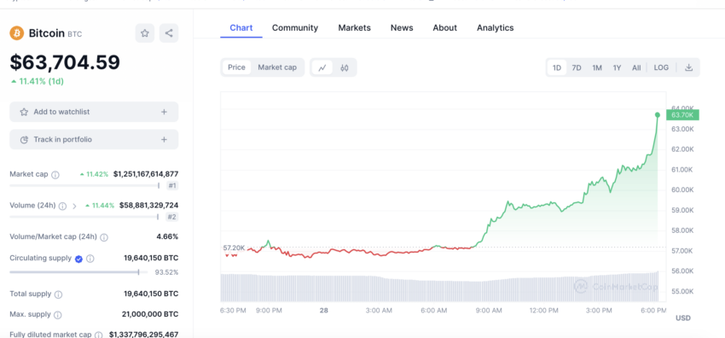
Task: Click the Max. supply info icon
Action: (57, 315)
